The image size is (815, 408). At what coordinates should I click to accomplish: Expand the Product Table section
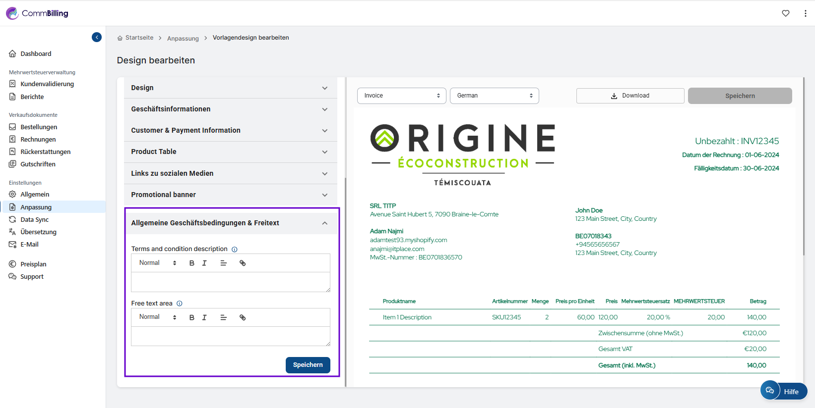(x=230, y=152)
